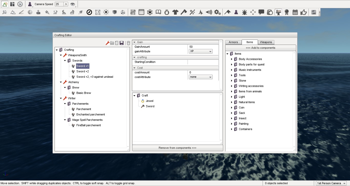
Task: Click the Remove from components button
Action: [x=177, y=148]
